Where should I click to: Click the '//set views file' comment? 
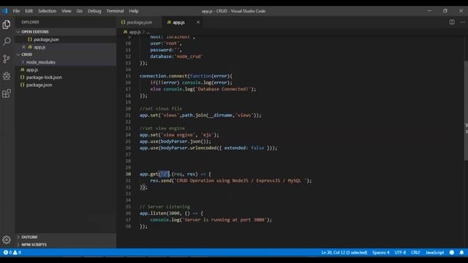(161, 109)
